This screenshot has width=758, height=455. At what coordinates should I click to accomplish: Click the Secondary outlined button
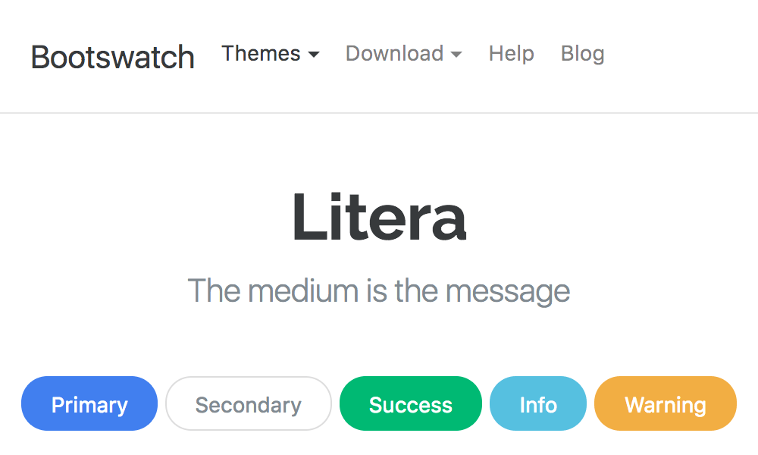(248, 403)
